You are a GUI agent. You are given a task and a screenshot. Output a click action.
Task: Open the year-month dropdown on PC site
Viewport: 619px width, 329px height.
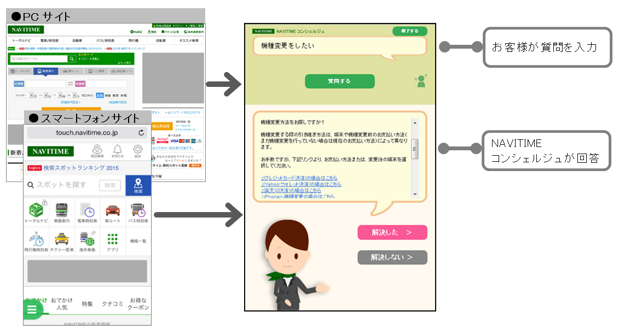click(24, 95)
